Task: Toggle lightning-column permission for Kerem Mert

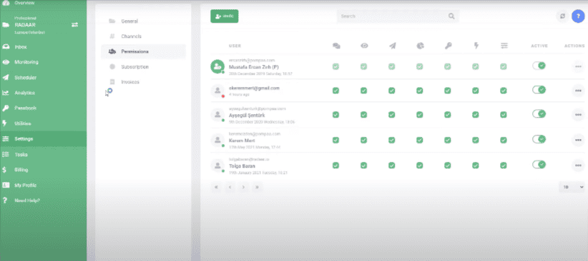Action: pyautogui.click(x=476, y=140)
